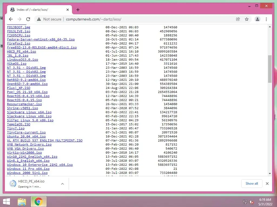
Task: Download SliTaz Linux 5.0 x86.iso
Action: click(30, 120)
